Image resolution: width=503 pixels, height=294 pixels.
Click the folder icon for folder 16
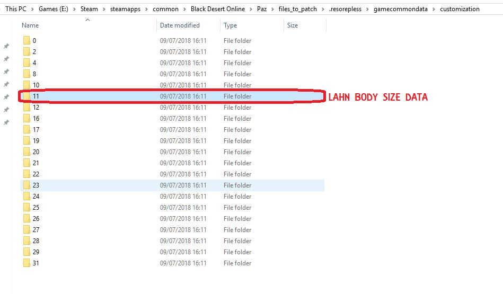27,119
